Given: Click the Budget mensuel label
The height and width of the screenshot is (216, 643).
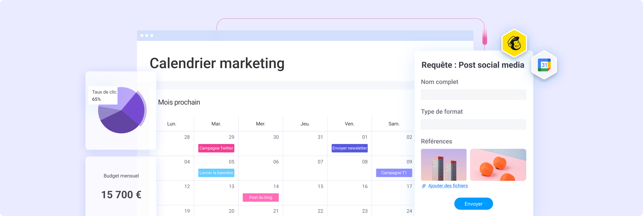Looking at the screenshot, I should point(121,176).
